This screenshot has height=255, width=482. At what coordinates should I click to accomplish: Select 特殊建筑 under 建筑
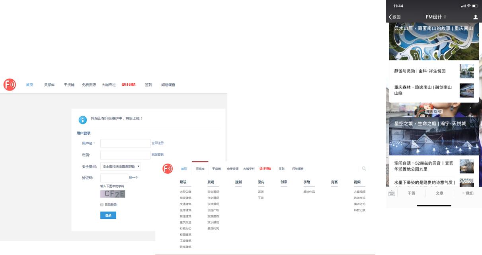tap(185, 247)
